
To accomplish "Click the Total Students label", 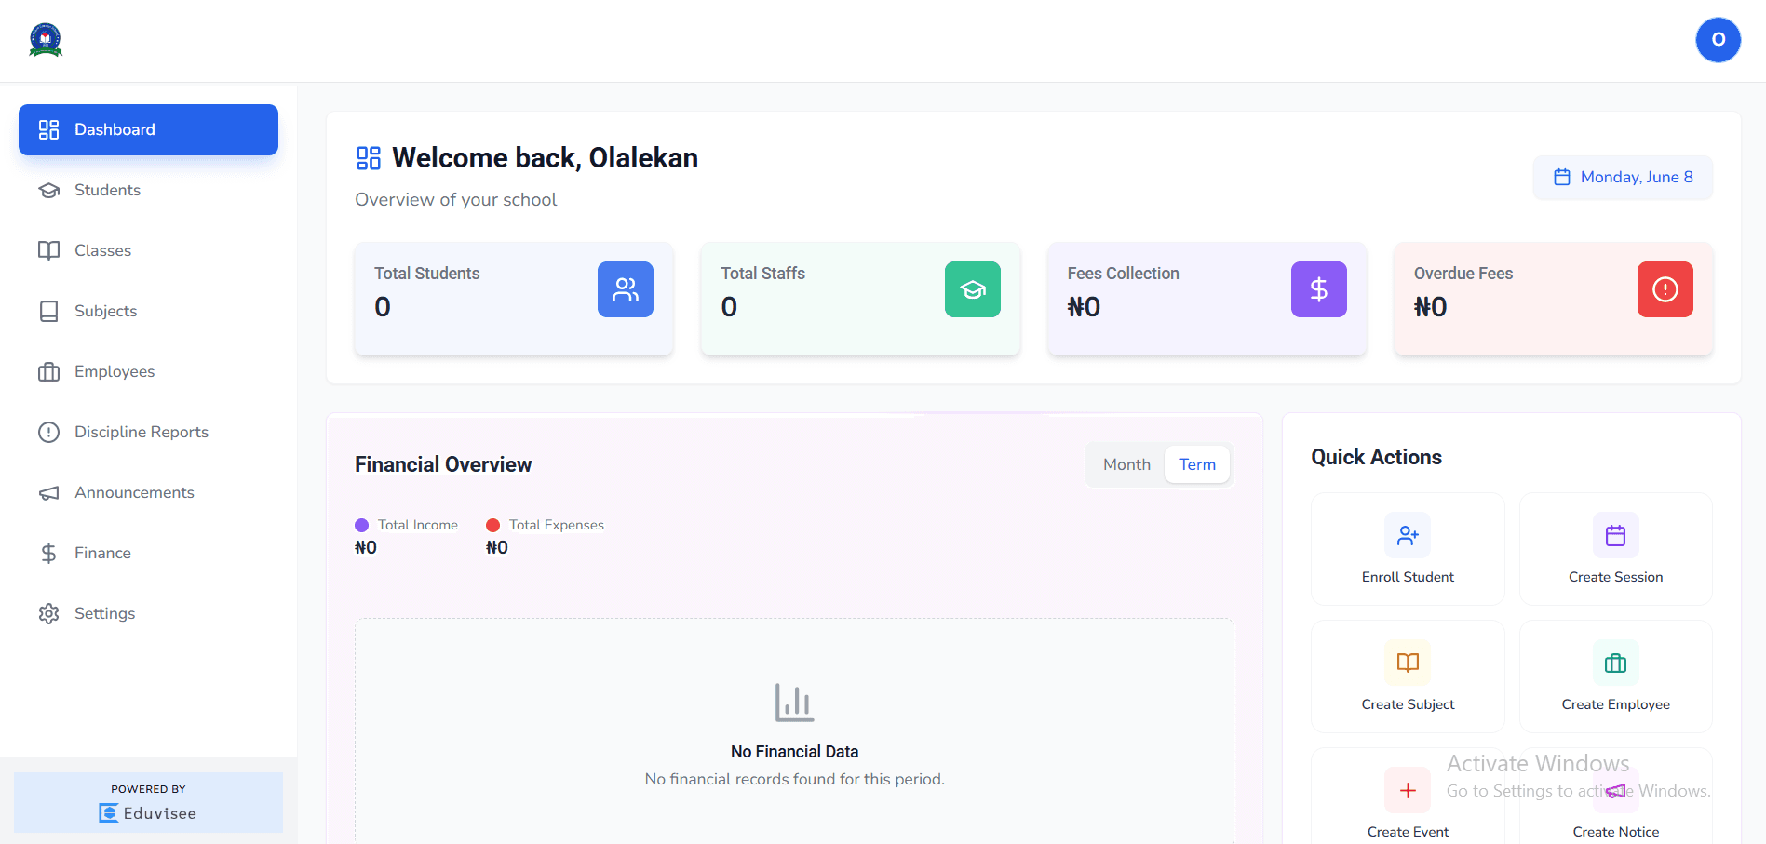I will 426,274.
